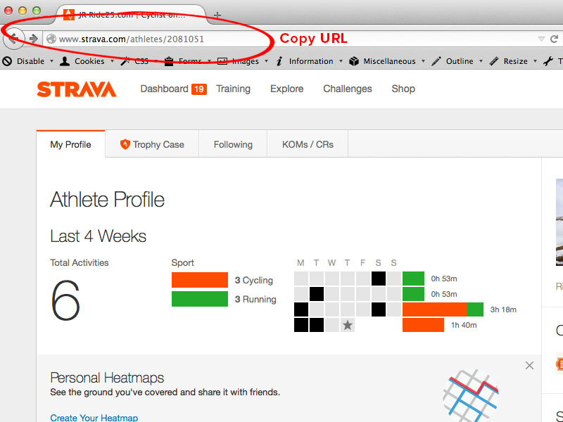The width and height of the screenshot is (563, 422).
Task: Click the Outline pencil icon
Action: click(436, 61)
